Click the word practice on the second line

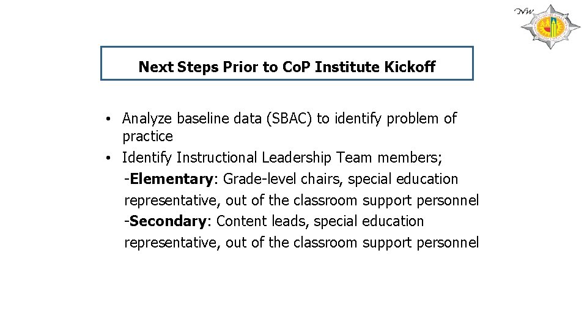tap(147, 136)
